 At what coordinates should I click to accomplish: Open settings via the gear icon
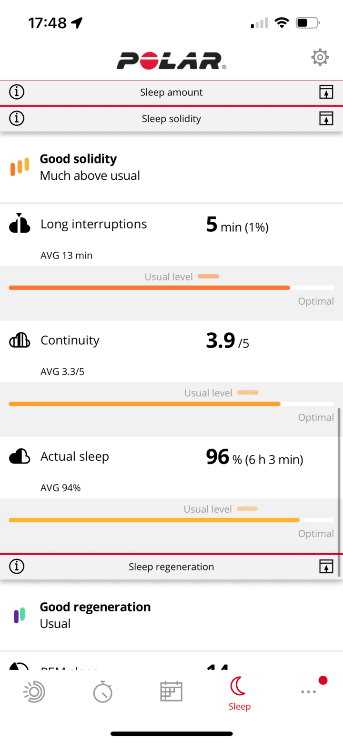point(320,58)
